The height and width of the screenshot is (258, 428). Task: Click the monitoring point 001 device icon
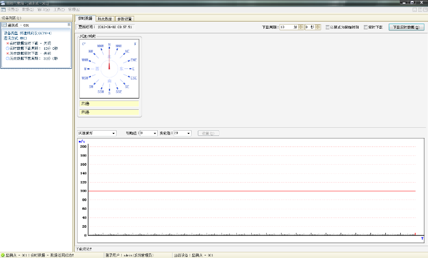[4, 25]
